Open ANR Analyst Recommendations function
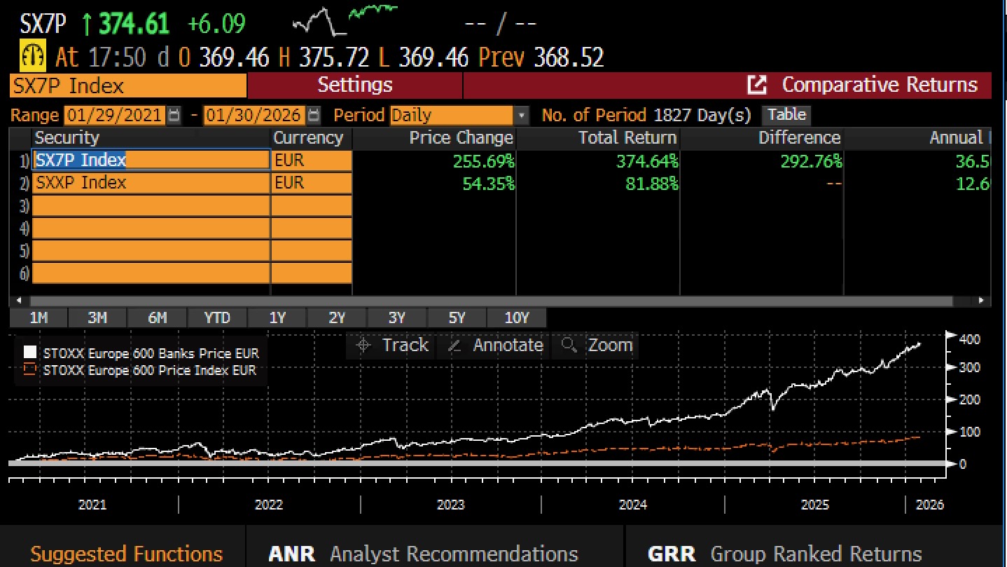The height and width of the screenshot is (567, 1007). click(423, 554)
